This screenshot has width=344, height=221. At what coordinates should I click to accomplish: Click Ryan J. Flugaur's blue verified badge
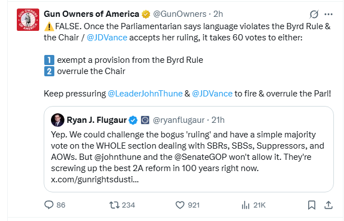[x=133, y=120]
